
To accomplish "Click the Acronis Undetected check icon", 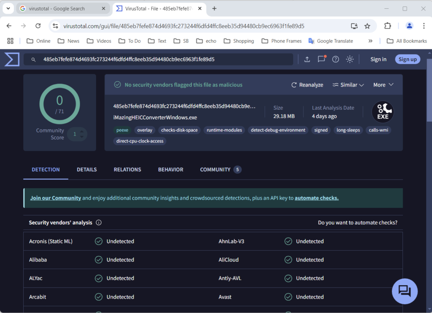I will pyautogui.click(x=99, y=241).
